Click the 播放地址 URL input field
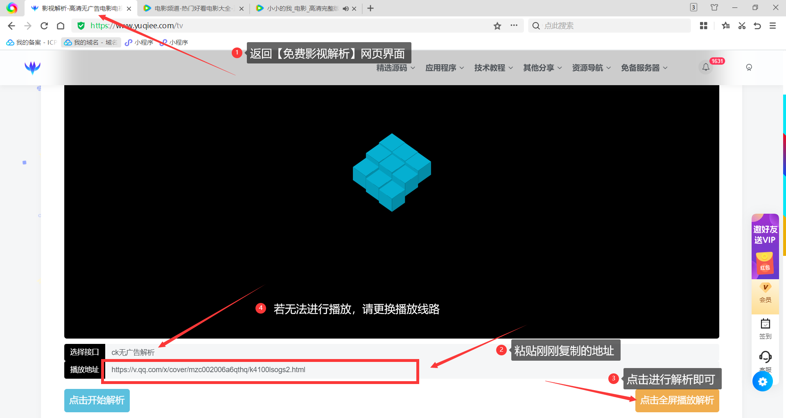This screenshot has height=418, width=786. click(260, 370)
